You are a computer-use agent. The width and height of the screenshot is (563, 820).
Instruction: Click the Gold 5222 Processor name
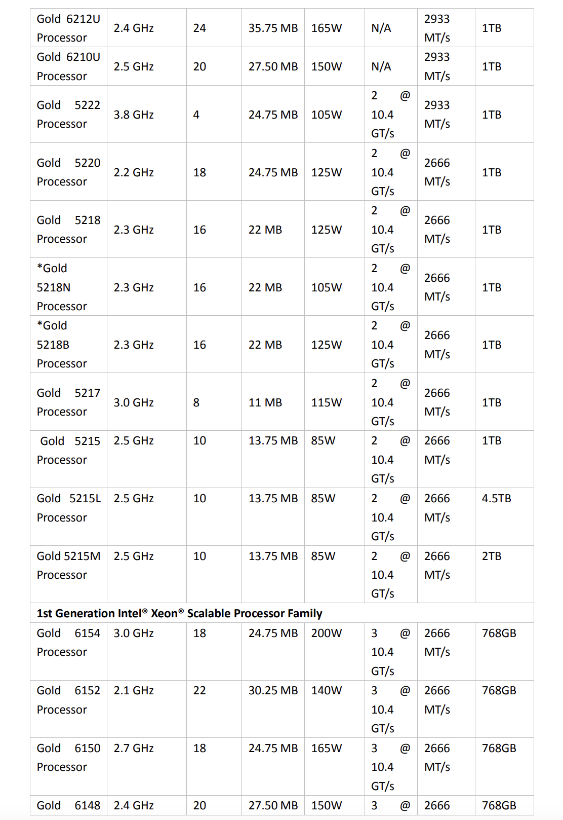(x=68, y=115)
